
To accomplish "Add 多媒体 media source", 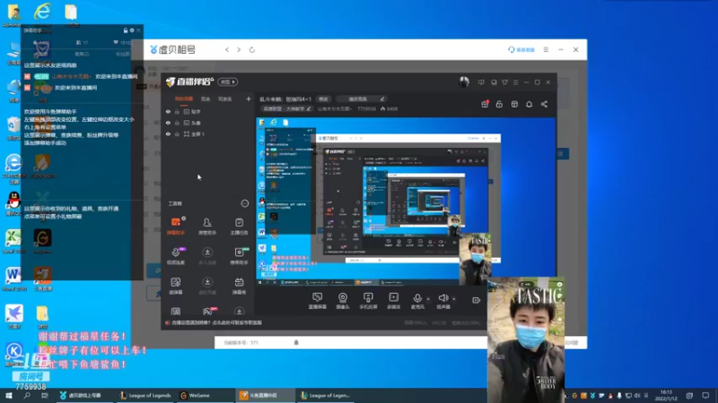I will 393,301.
